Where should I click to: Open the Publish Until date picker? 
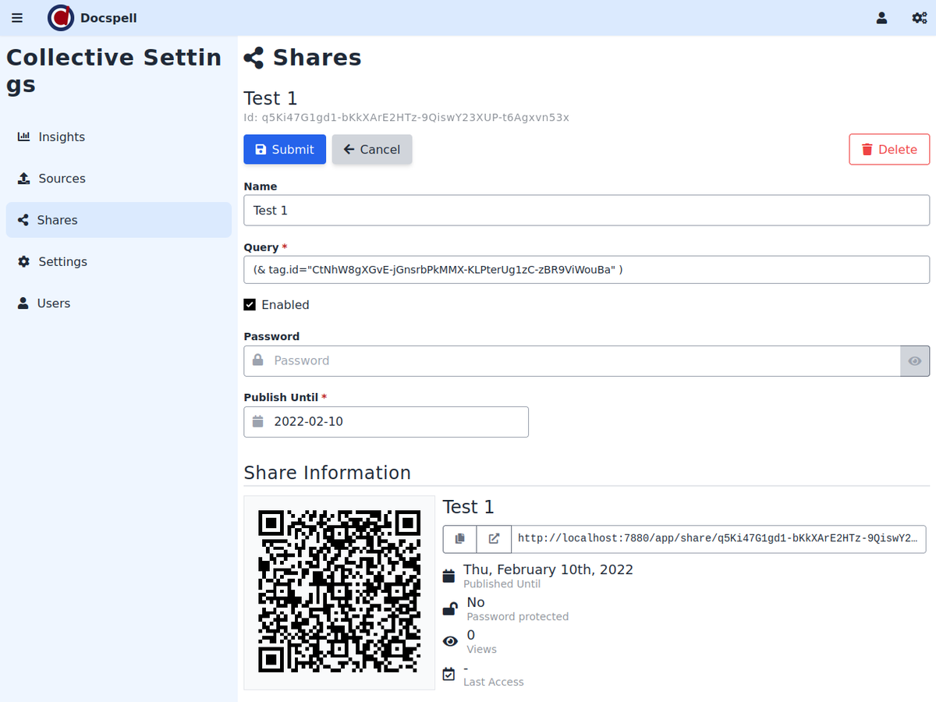coord(386,422)
